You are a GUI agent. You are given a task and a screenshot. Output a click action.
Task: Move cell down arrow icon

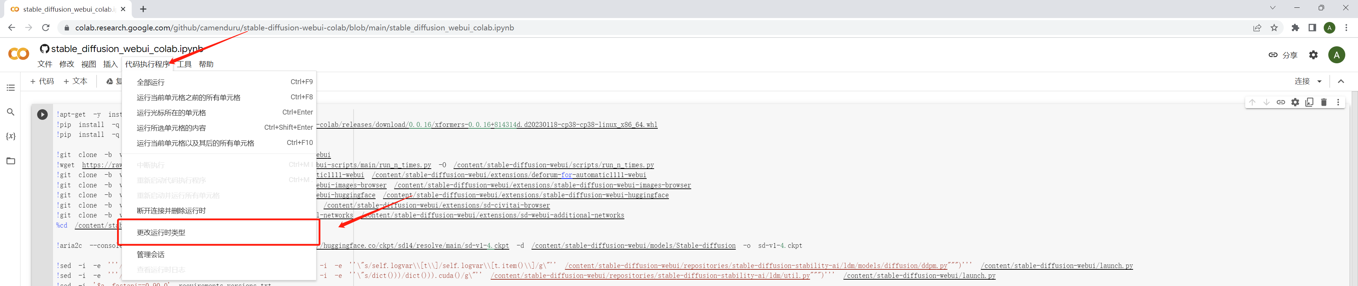[1266, 102]
